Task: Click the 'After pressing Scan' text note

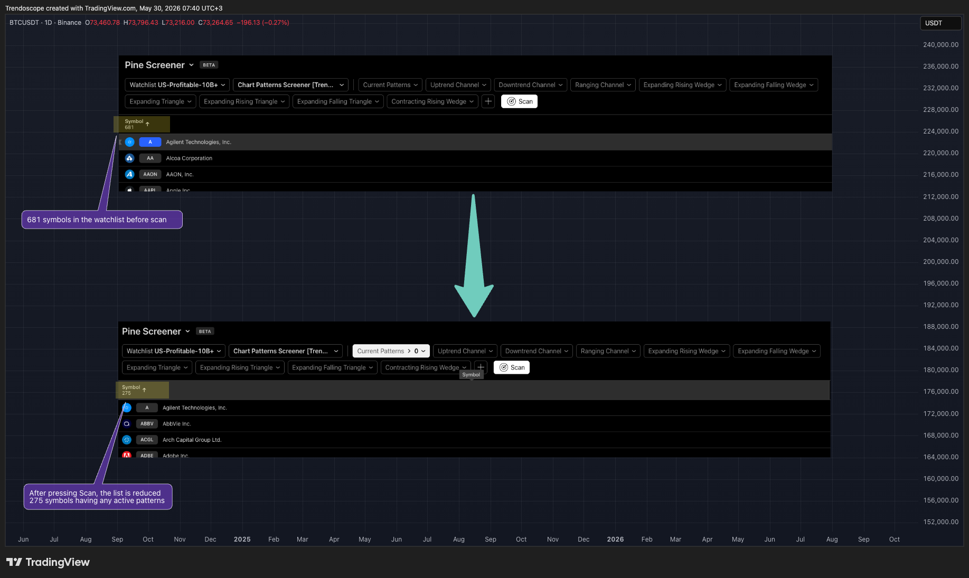Action: click(x=98, y=497)
